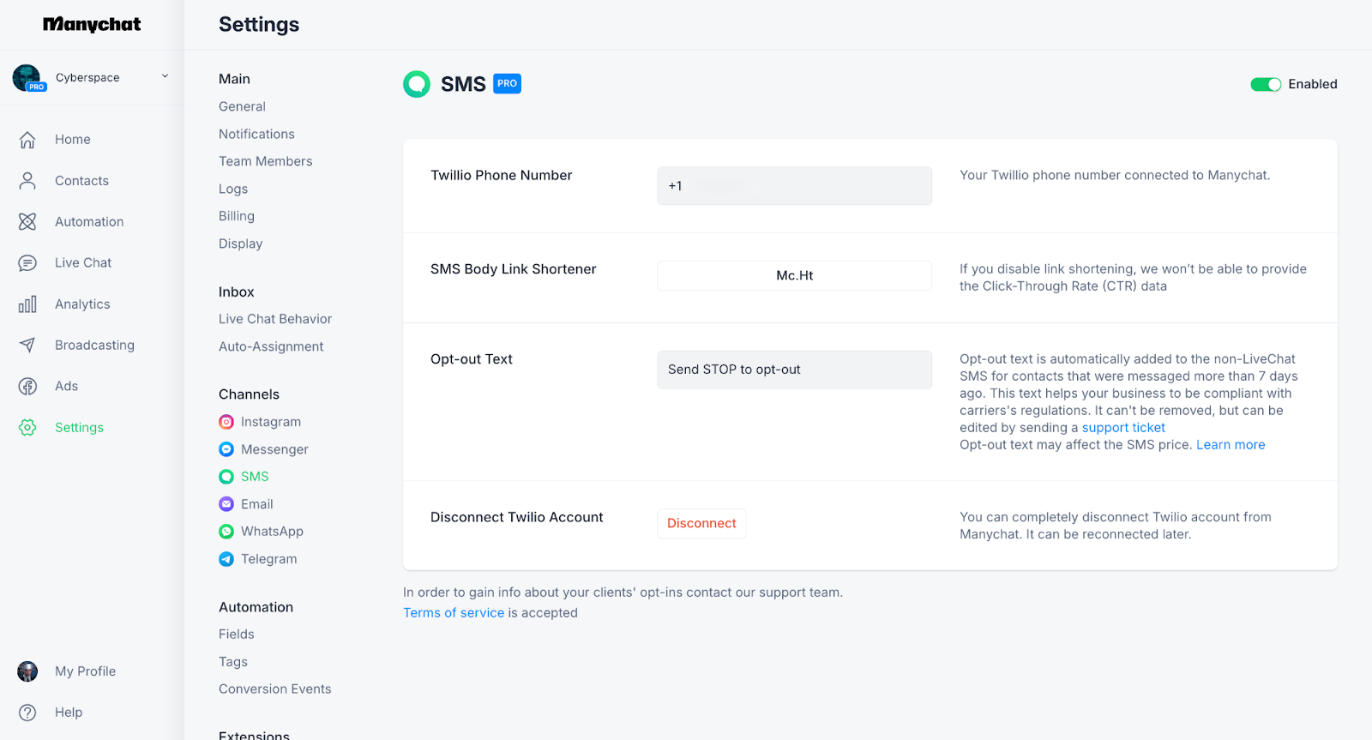
Task: Click the Telegram channel icon
Action: tap(226, 559)
